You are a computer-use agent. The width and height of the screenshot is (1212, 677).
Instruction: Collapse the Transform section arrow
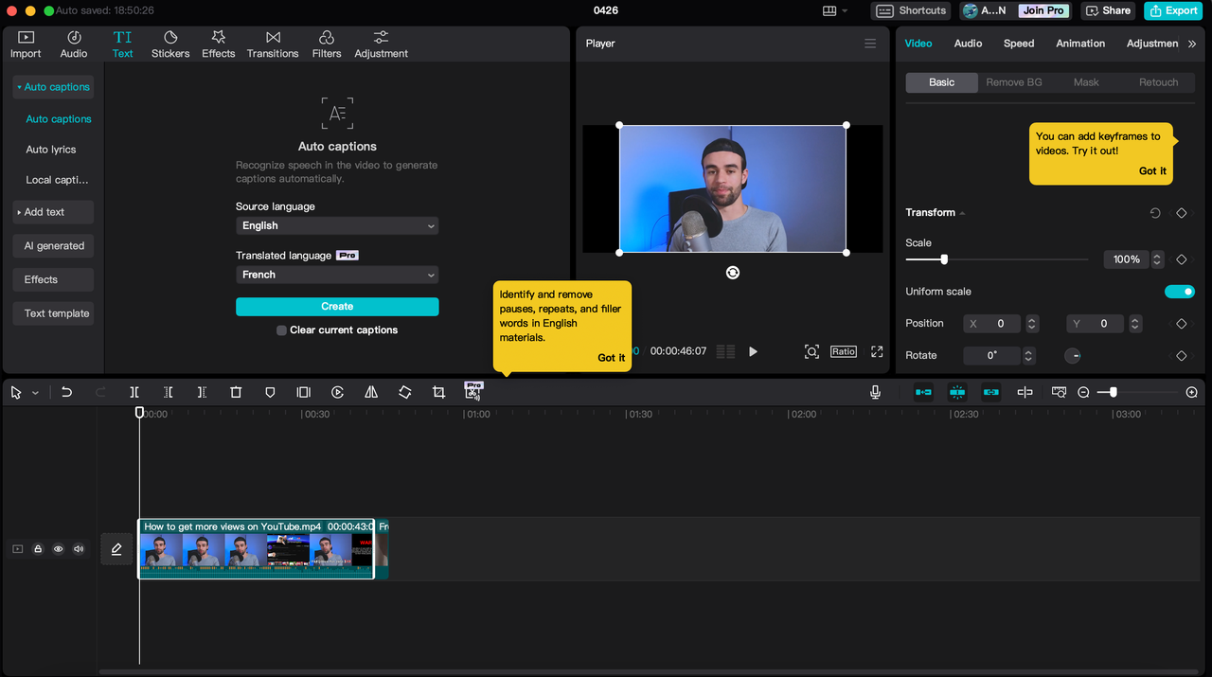(x=963, y=213)
